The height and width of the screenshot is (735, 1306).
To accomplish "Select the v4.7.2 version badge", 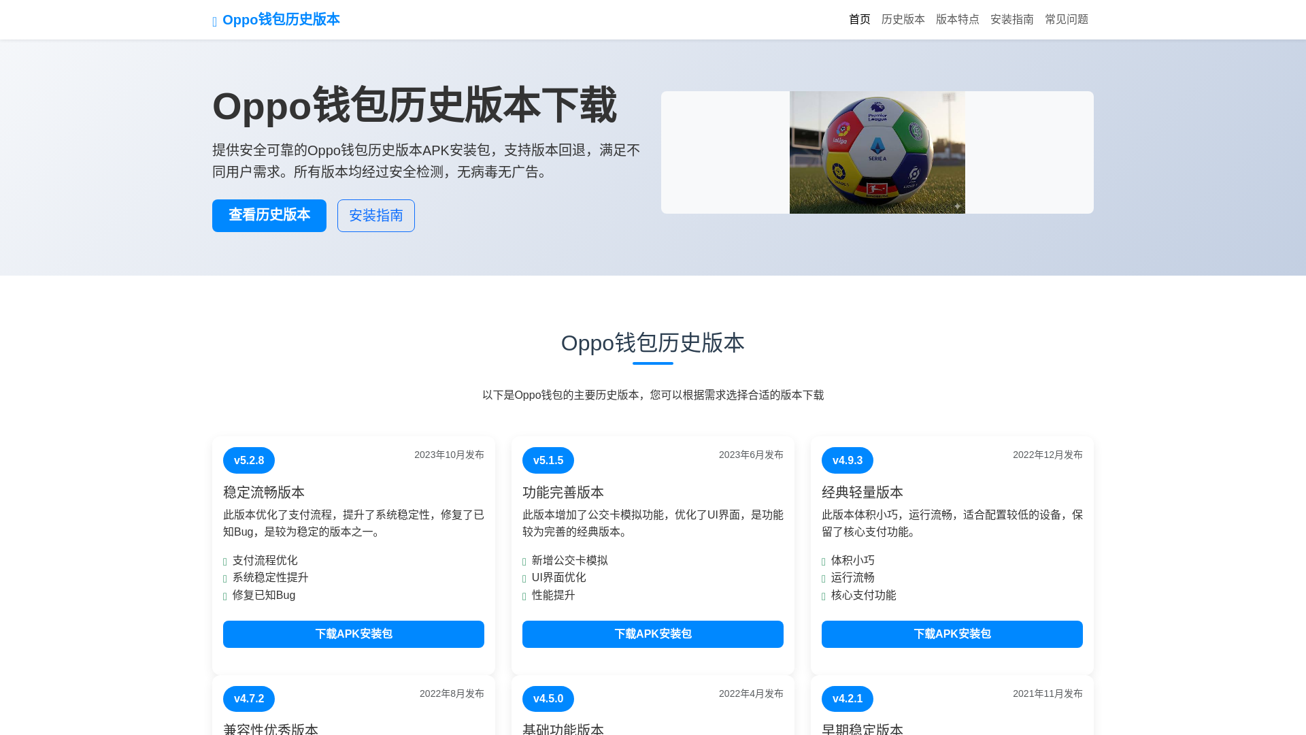I will (x=248, y=699).
